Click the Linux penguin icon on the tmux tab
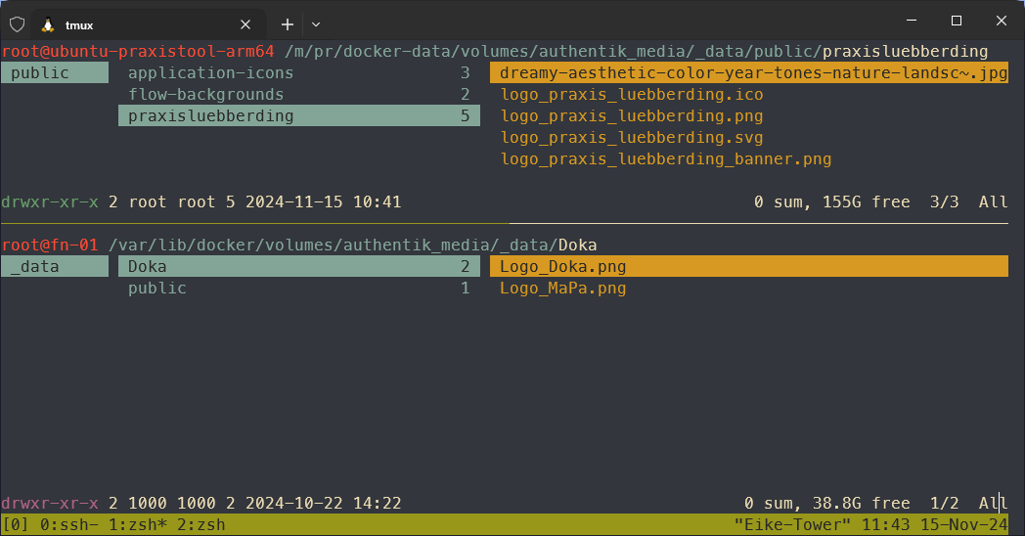Screen dimensions: 1025x536 point(48,23)
